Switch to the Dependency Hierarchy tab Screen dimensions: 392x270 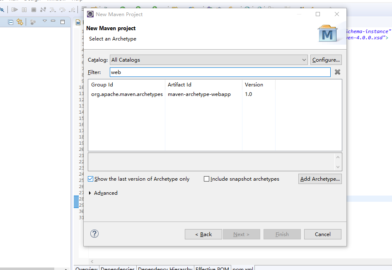point(165,268)
